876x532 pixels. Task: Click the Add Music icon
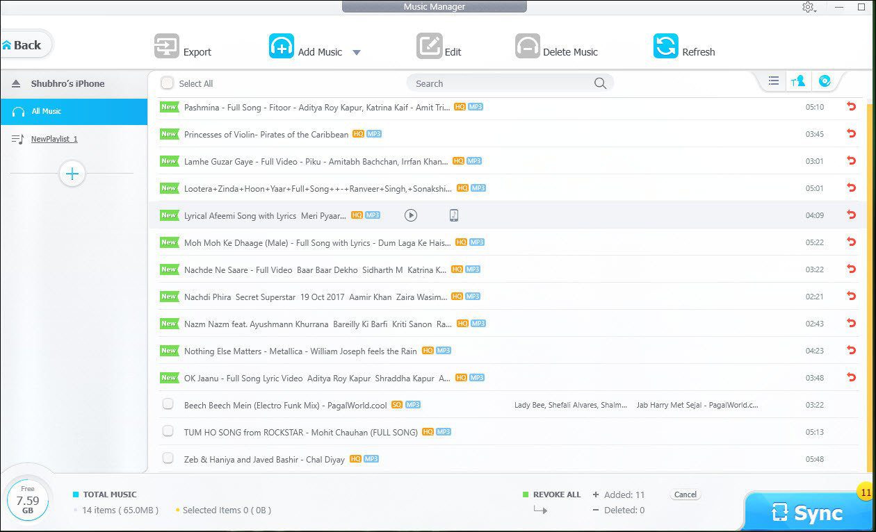pyautogui.click(x=282, y=47)
